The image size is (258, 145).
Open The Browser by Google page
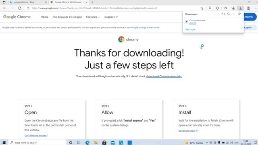coord(67,17)
